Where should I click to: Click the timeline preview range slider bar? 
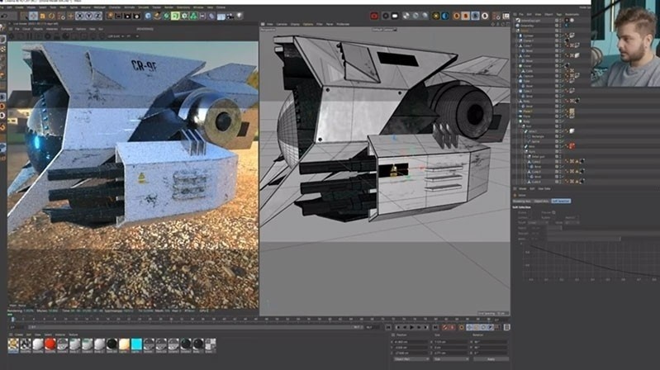pyautogui.click(x=195, y=327)
